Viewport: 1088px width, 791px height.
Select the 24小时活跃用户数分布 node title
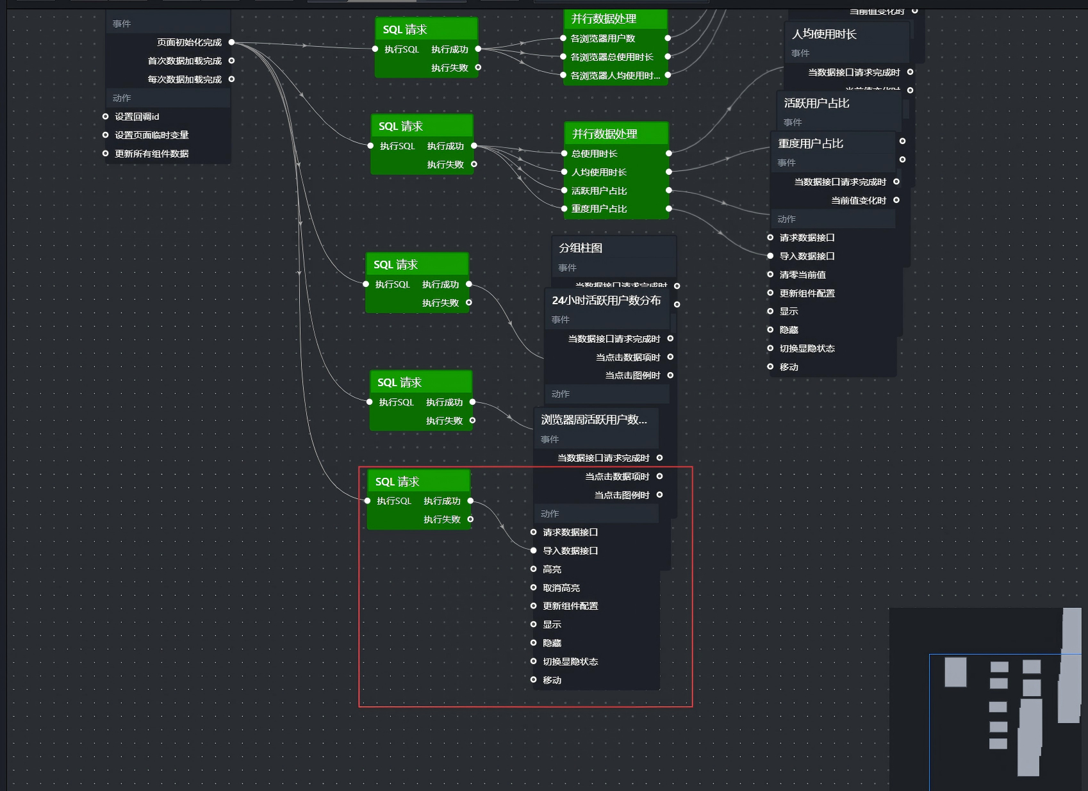coord(606,300)
